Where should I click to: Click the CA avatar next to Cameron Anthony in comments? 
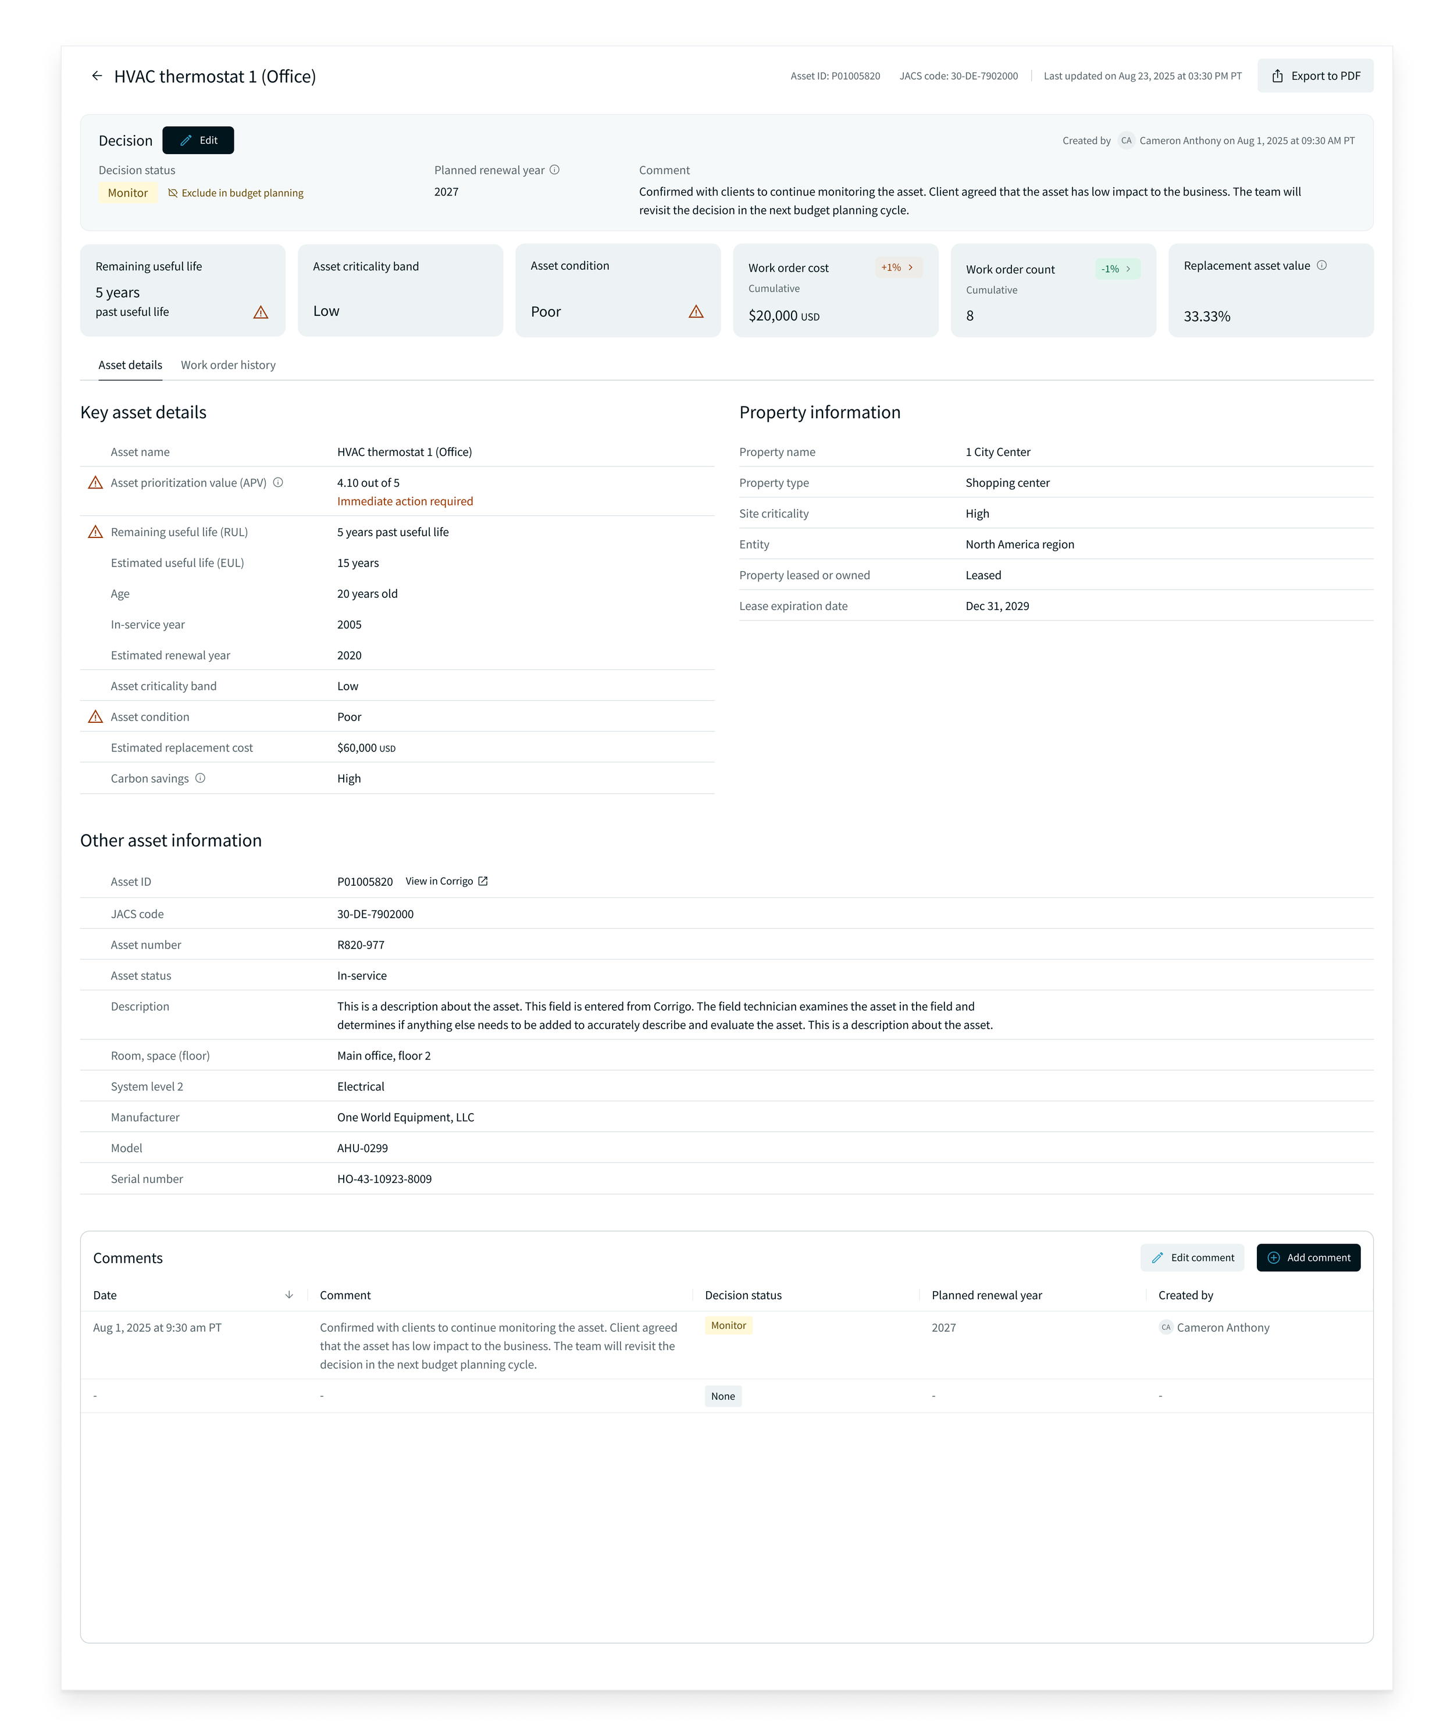[x=1166, y=1328]
